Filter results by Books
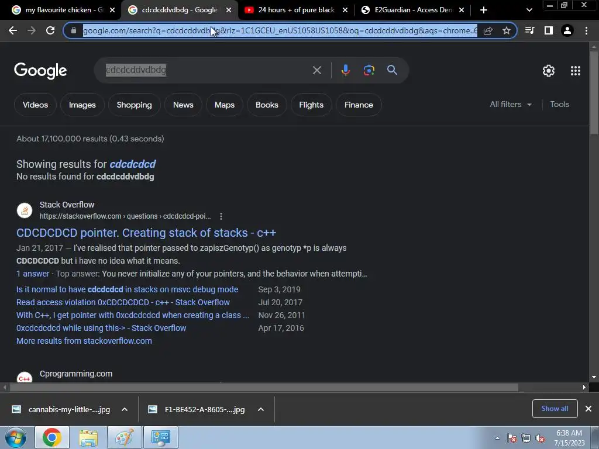Screen dimensions: 599x449 pyautogui.click(x=267, y=105)
